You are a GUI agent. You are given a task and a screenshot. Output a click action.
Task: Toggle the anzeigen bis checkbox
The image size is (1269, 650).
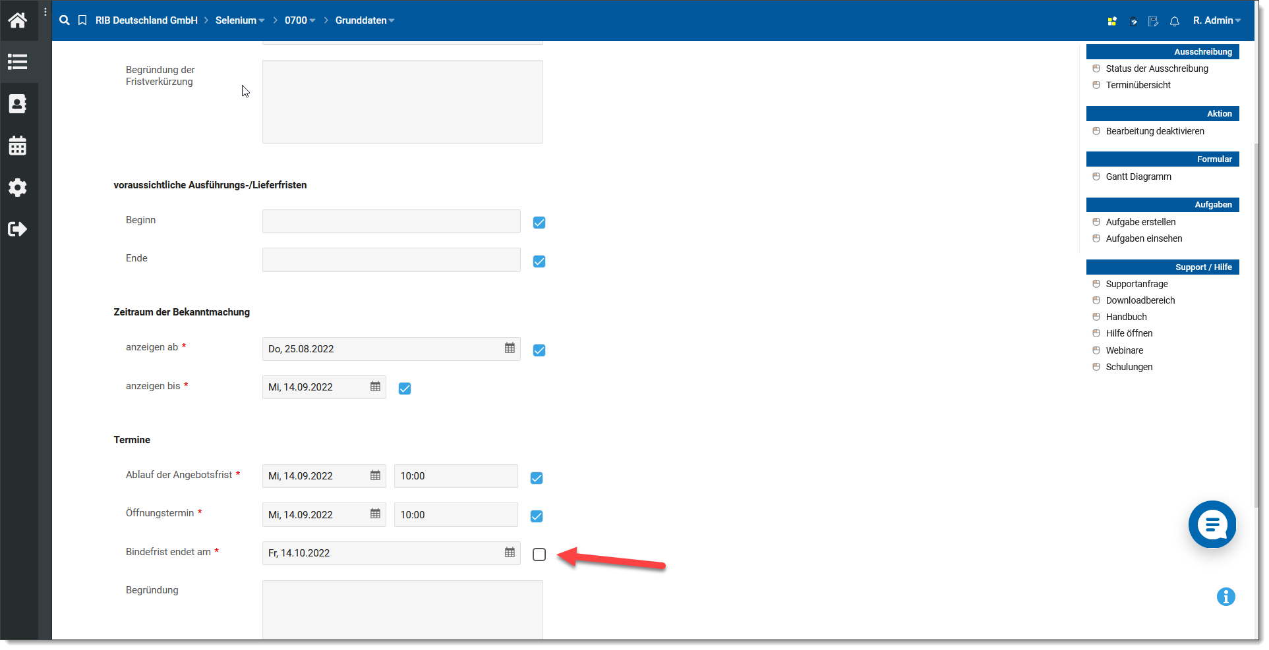click(405, 389)
